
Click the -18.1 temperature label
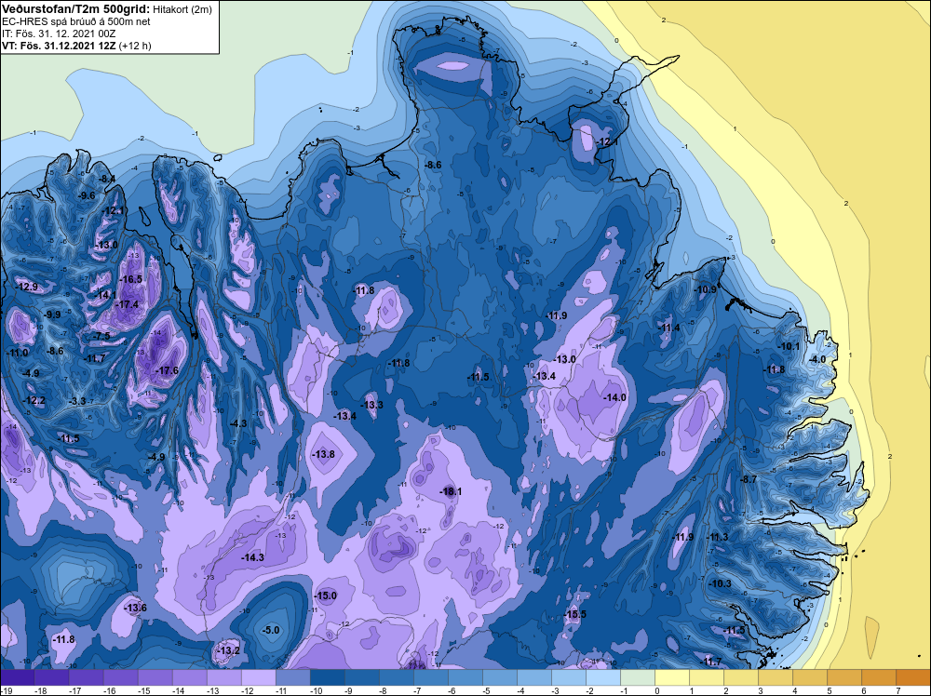[x=451, y=492]
